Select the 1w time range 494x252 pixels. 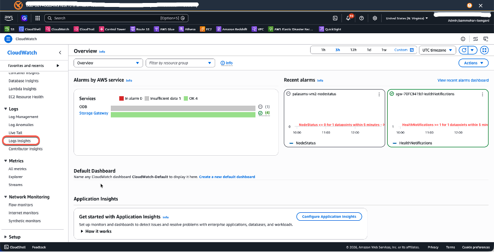coord(384,50)
